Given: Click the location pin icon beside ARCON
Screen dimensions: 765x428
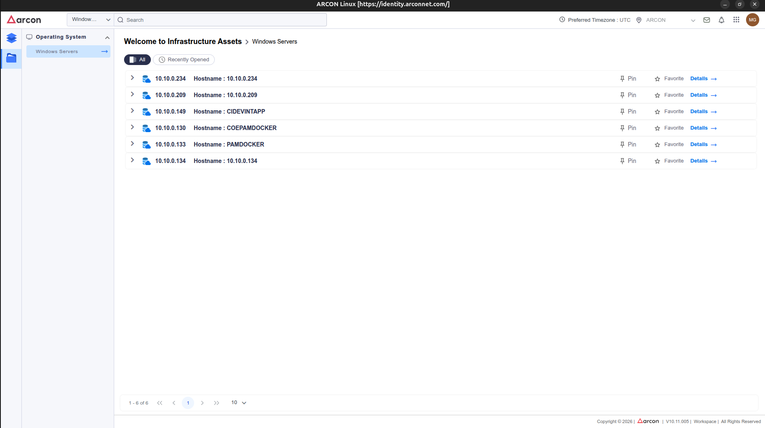Looking at the screenshot, I should (639, 20).
